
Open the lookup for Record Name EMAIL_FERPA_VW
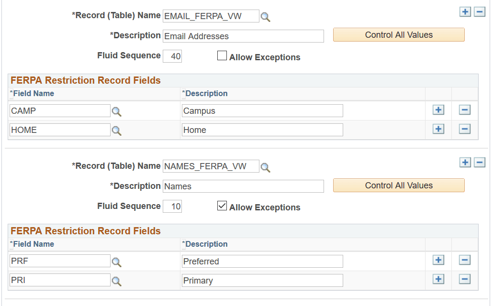coord(266,16)
